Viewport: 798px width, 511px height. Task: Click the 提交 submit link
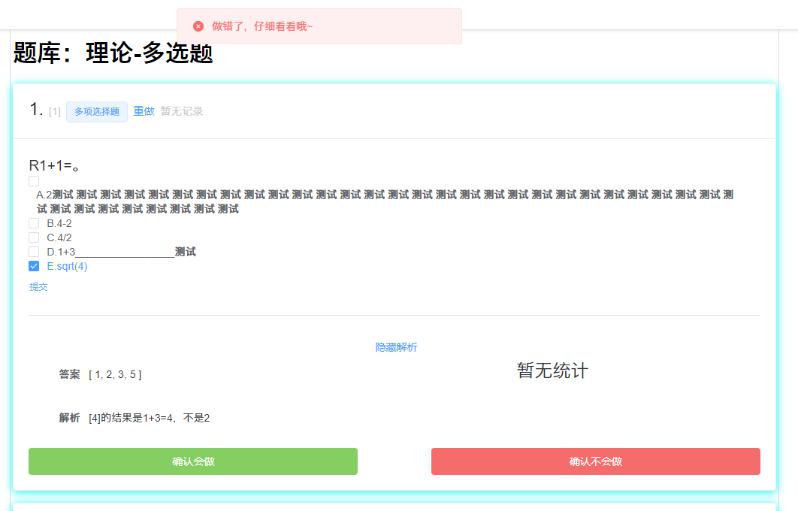pos(38,287)
